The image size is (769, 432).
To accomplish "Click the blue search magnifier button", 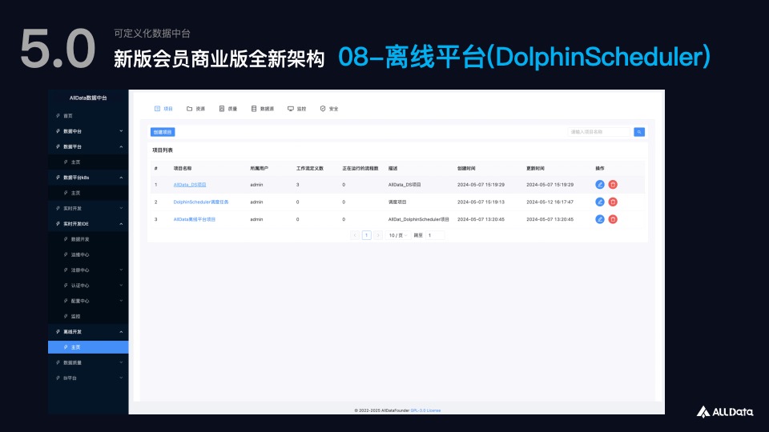I will tap(639, 132).
